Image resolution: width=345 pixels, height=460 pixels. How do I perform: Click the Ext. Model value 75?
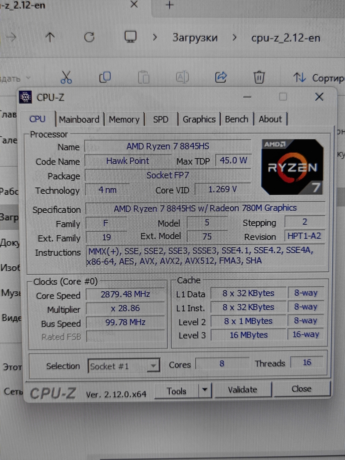pos(207,236)
